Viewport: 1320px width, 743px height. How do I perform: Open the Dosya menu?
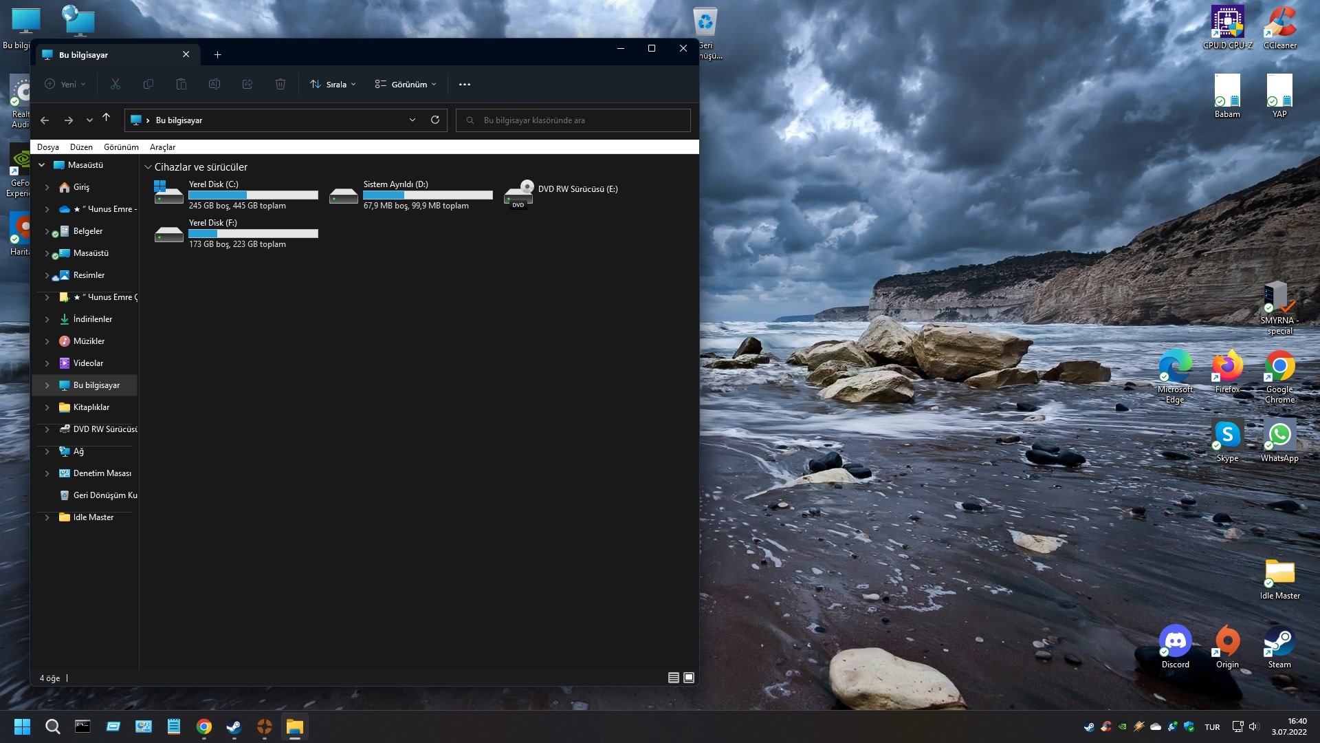tap(47, 147)
